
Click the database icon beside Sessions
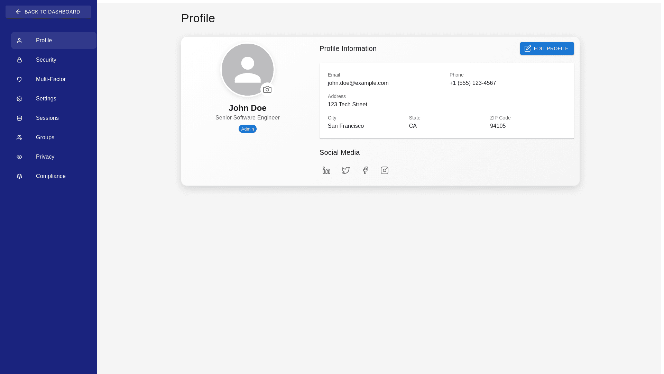point(19,118)
